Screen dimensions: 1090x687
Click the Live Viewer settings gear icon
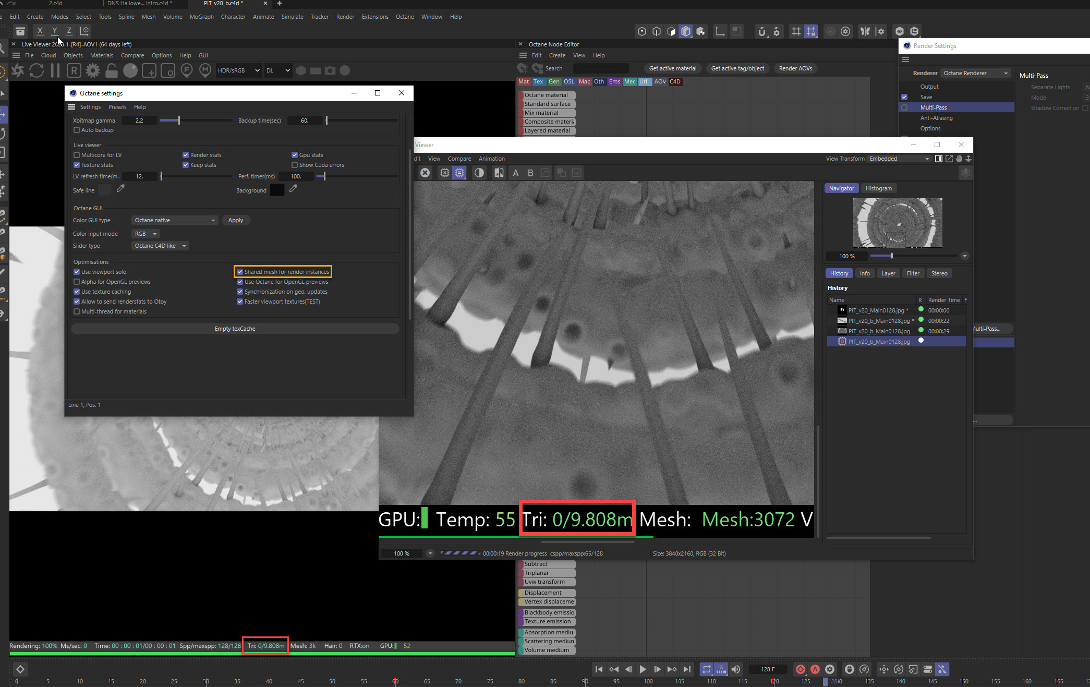point(93,70)
